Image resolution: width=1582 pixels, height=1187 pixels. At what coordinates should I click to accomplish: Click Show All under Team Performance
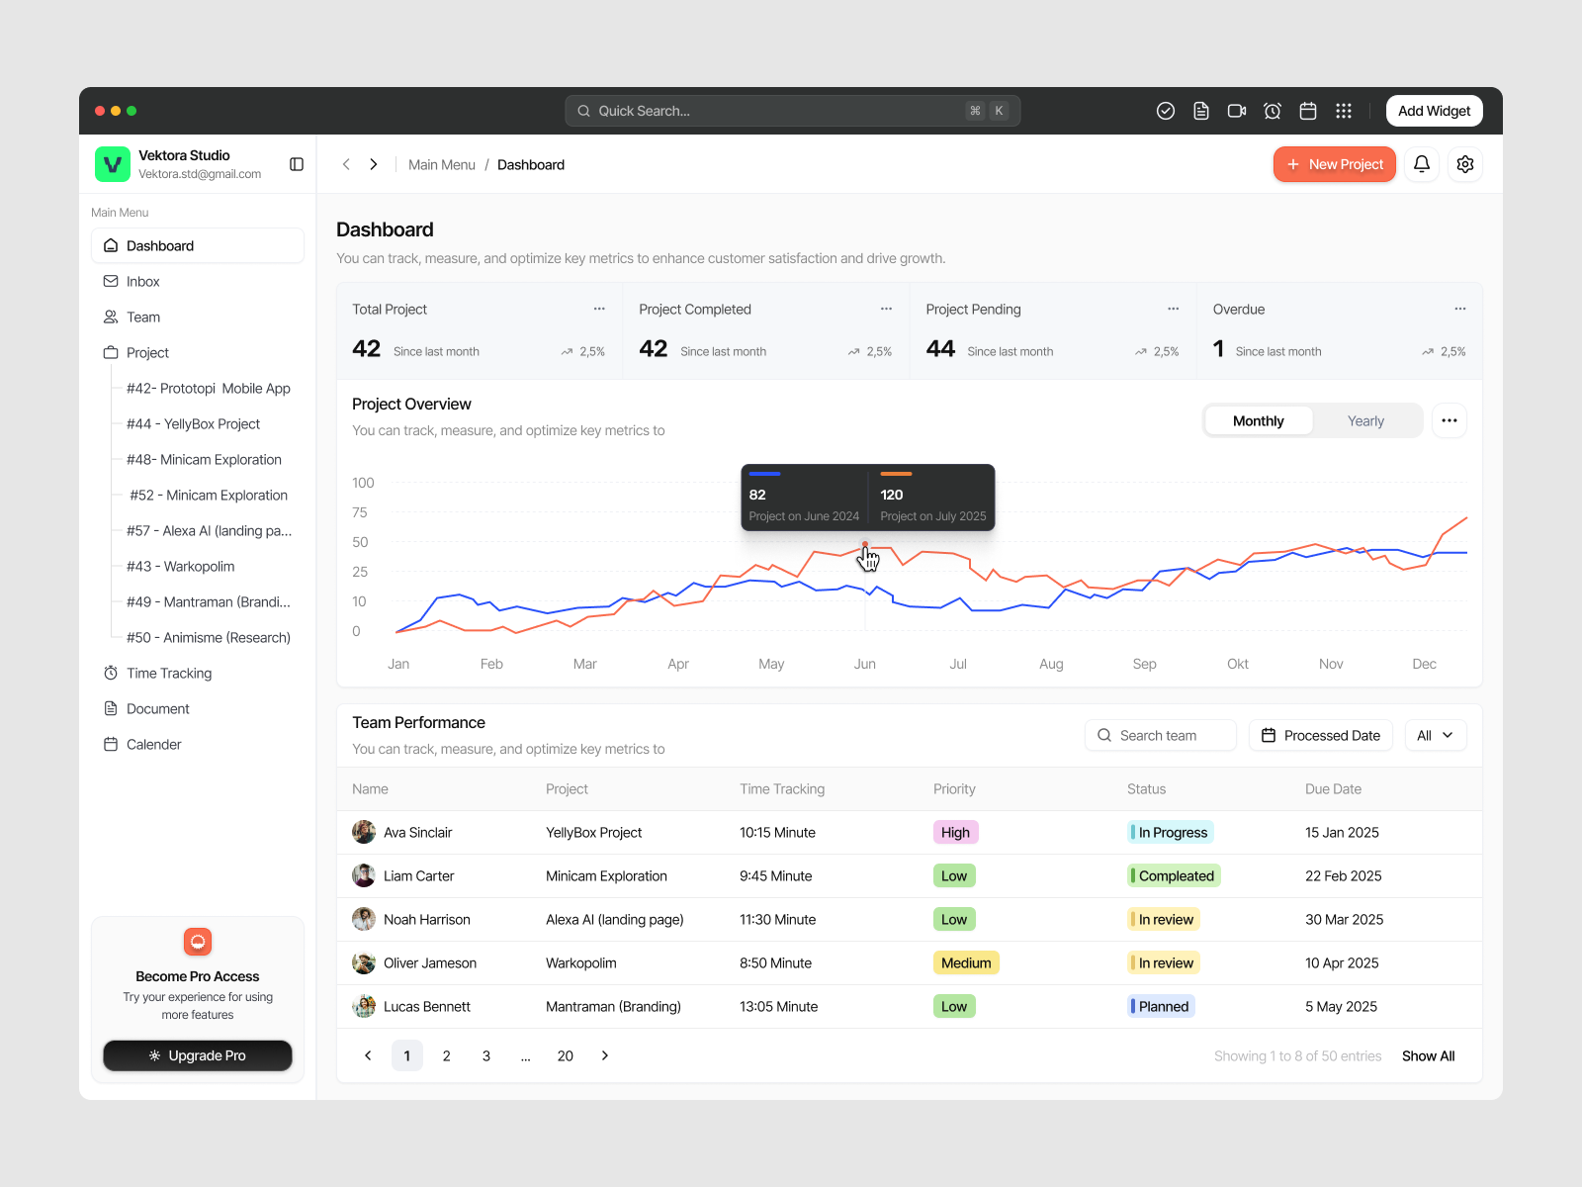tap(1428, 1055)
